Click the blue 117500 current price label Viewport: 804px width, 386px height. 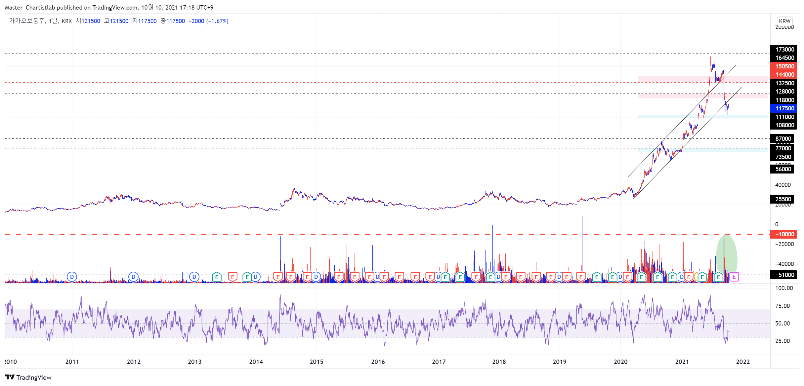[x=784, y=108]
